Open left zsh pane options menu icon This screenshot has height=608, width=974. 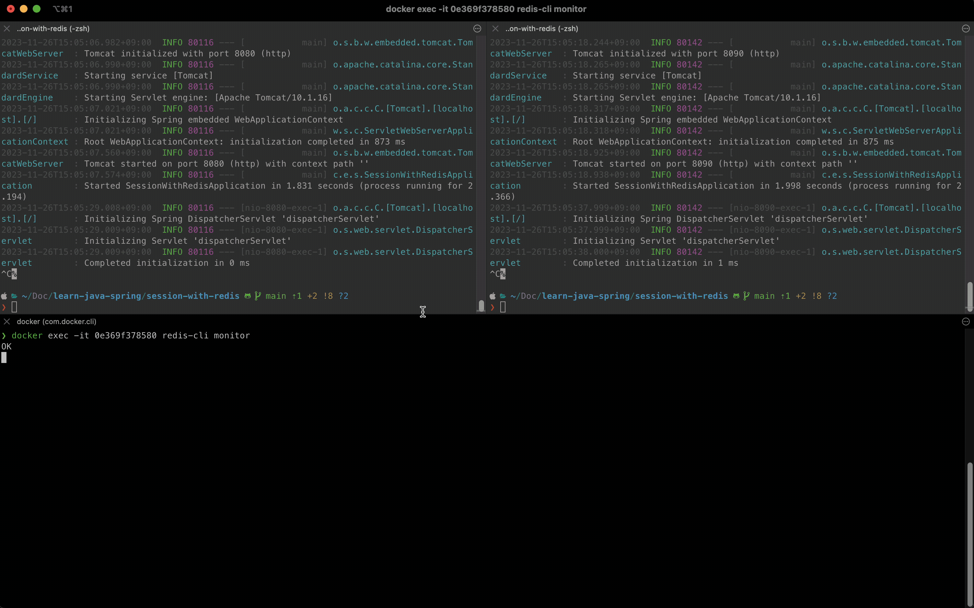pyautogui.click(x=477, y=29)
